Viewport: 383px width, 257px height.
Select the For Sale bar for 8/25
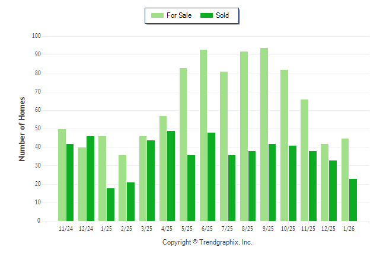coord(244,136)
